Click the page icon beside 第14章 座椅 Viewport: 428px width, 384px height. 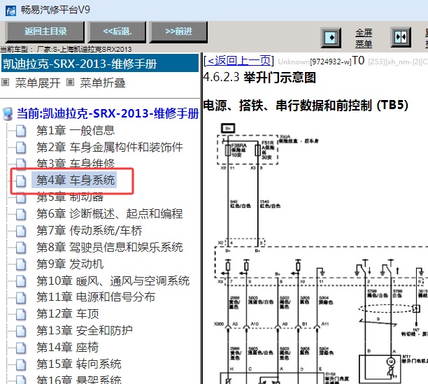pyautogui.click(x=21, y=348)
